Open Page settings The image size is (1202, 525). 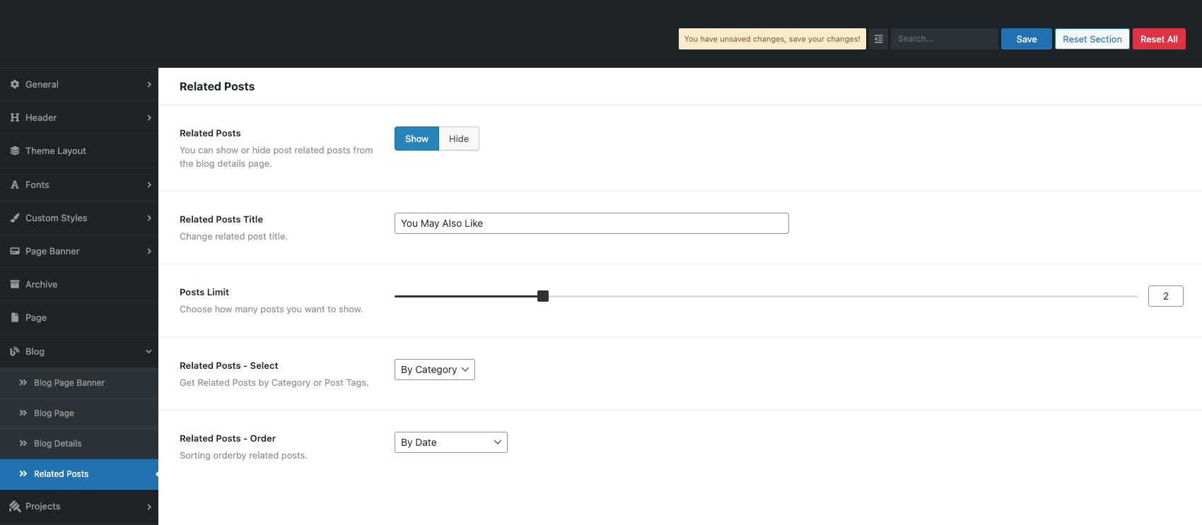click(x=79, y=317)
